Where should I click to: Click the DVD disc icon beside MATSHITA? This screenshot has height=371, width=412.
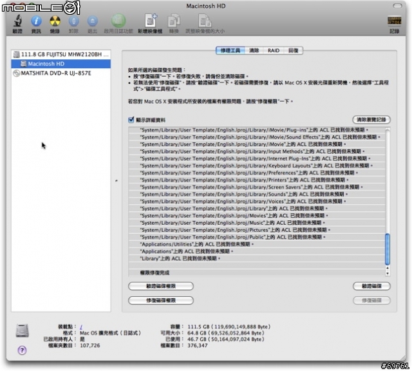click(x=16, y=73)
